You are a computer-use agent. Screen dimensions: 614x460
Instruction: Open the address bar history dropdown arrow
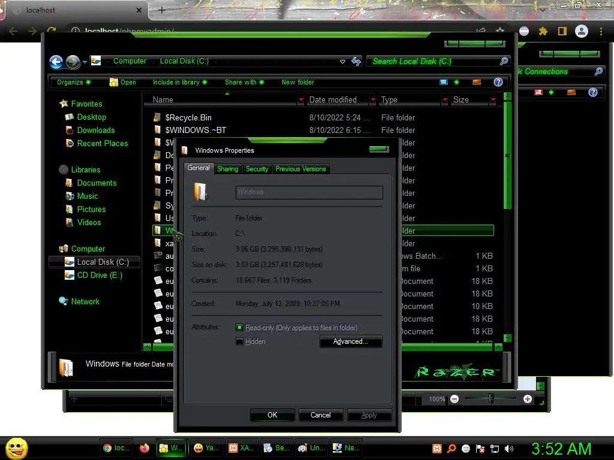pos(342,62)
